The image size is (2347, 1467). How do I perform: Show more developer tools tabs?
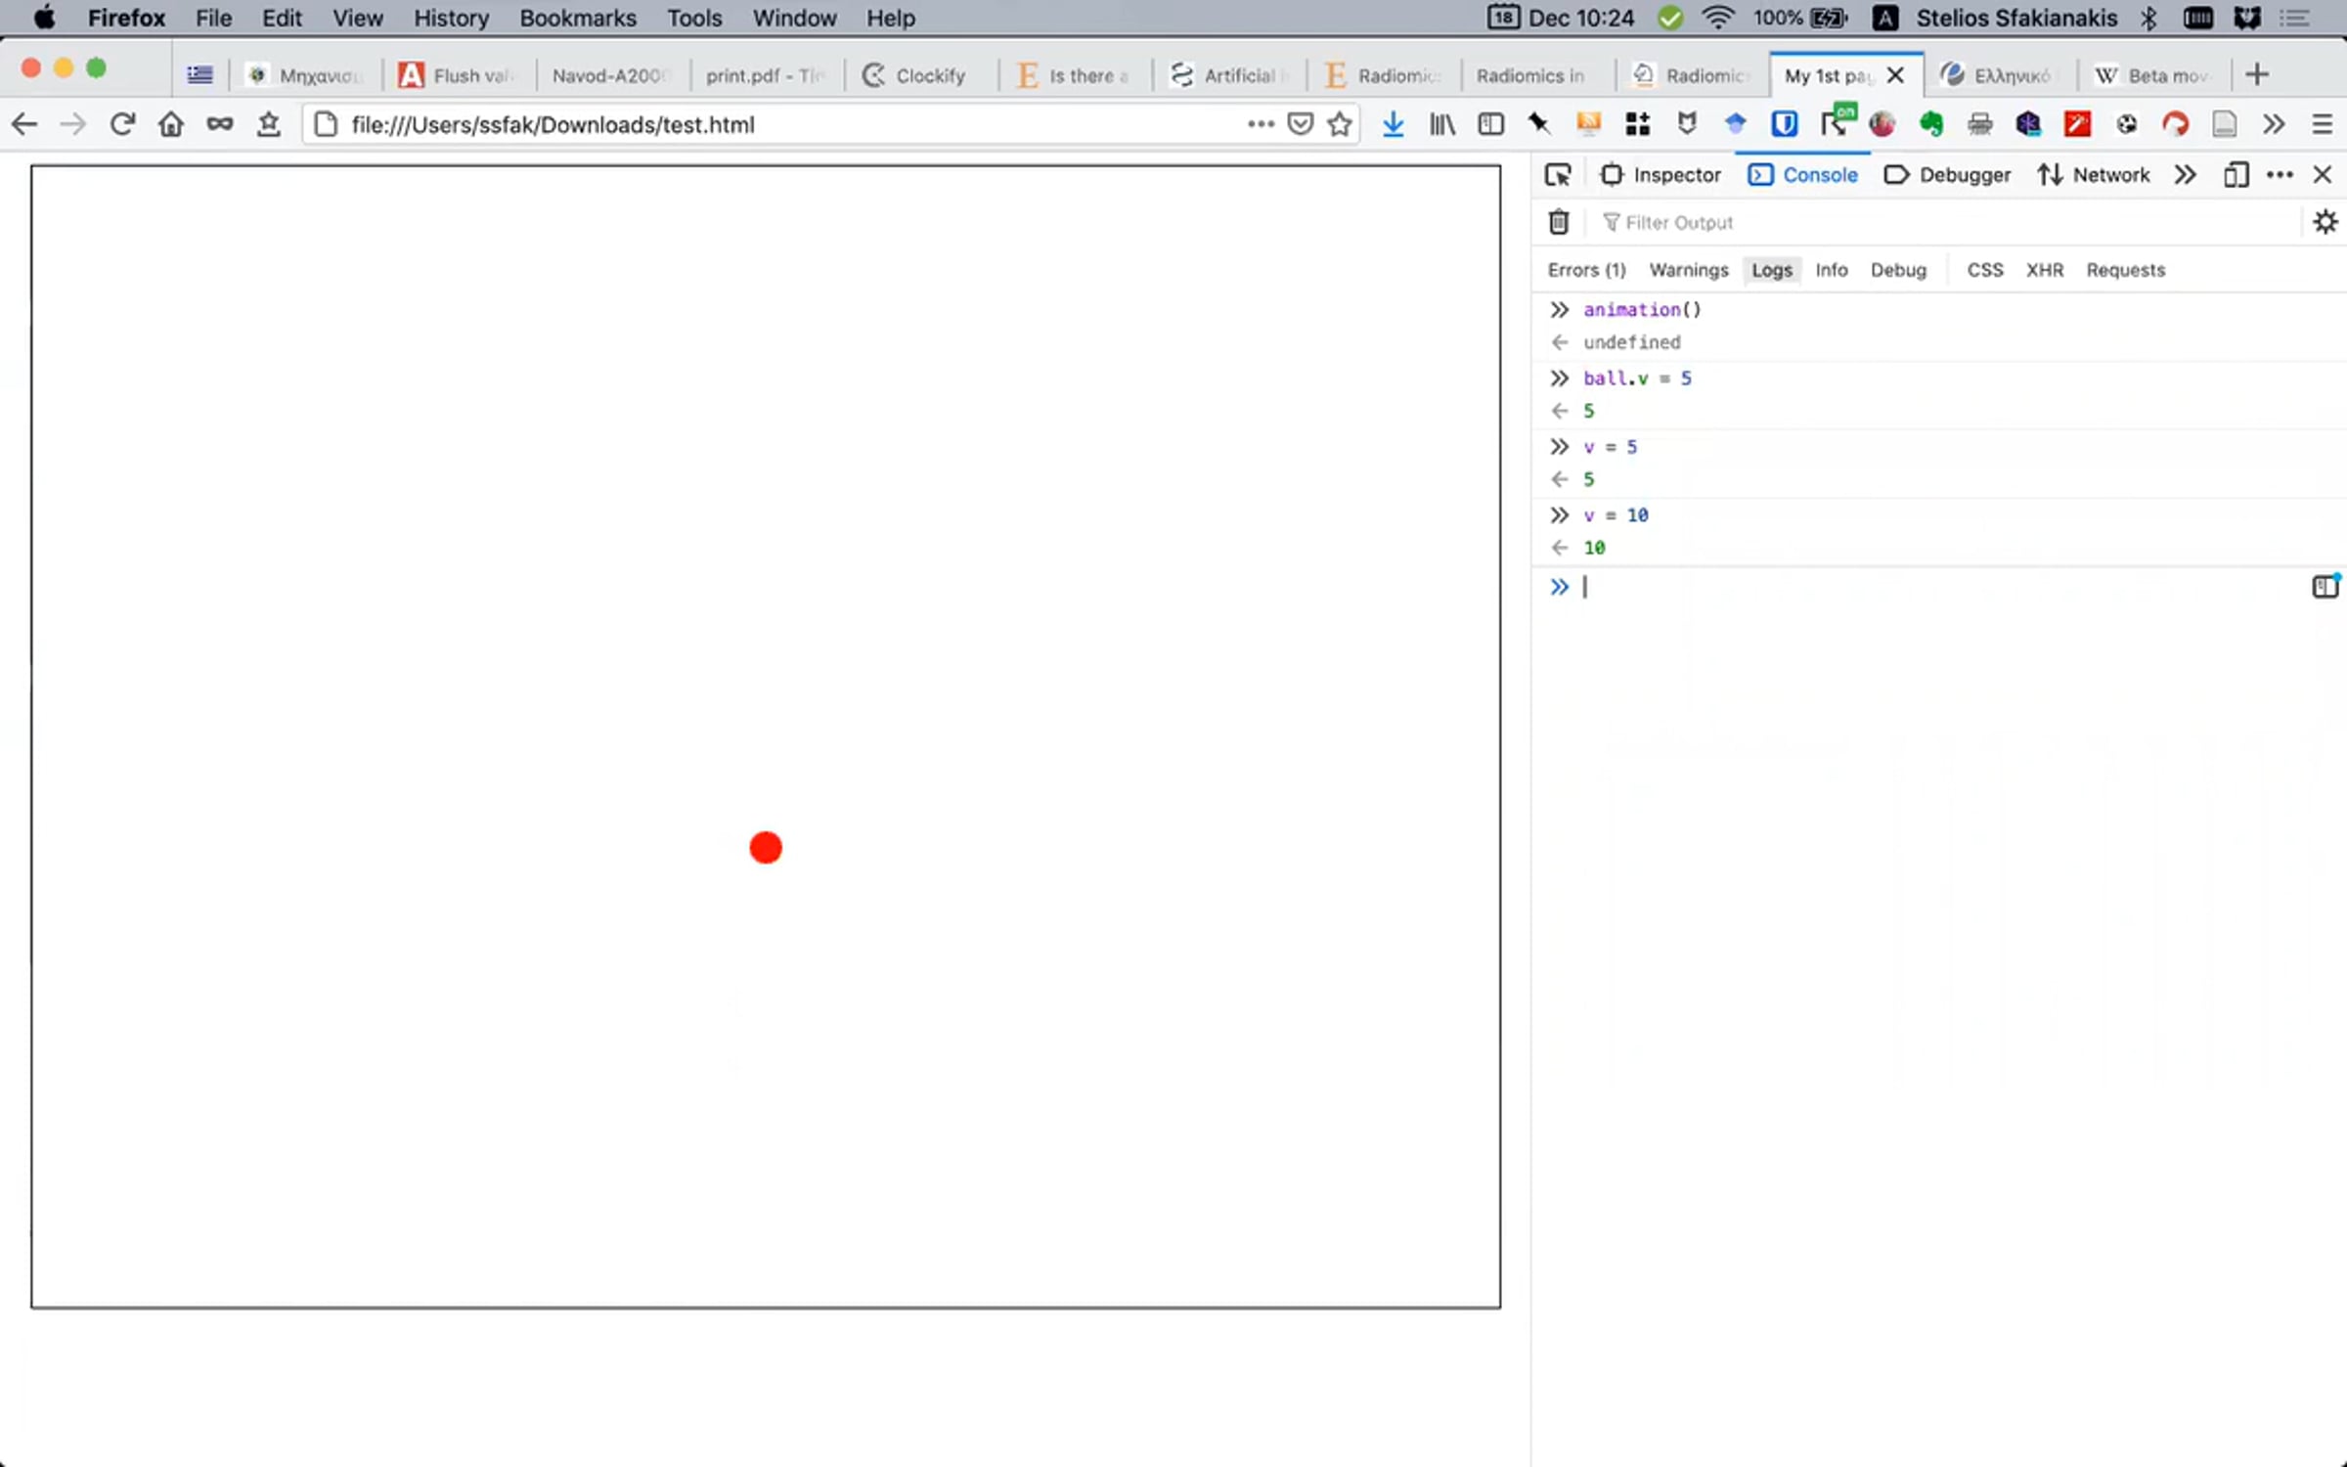pyautogui.click(x=2185, y=175)
